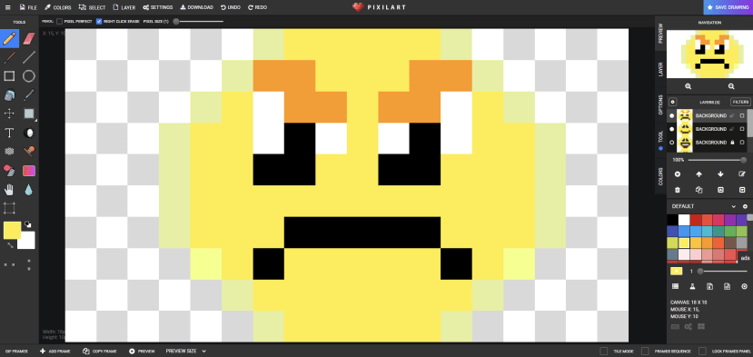
Task: Uncheck Right Click Erase option
Action: coord(99,21)
